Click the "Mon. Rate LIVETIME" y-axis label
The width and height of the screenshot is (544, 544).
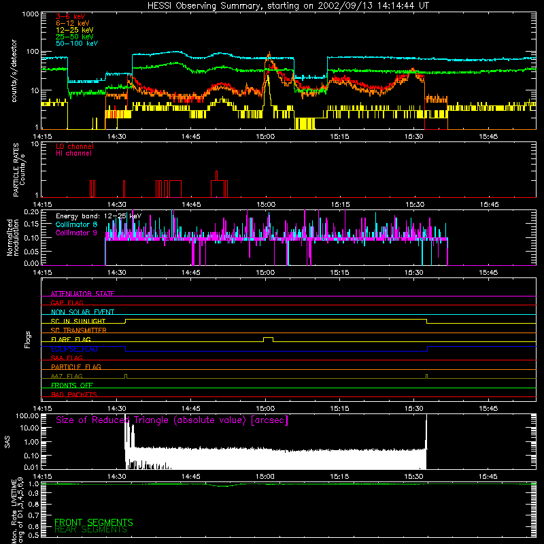tap(17, 510)
